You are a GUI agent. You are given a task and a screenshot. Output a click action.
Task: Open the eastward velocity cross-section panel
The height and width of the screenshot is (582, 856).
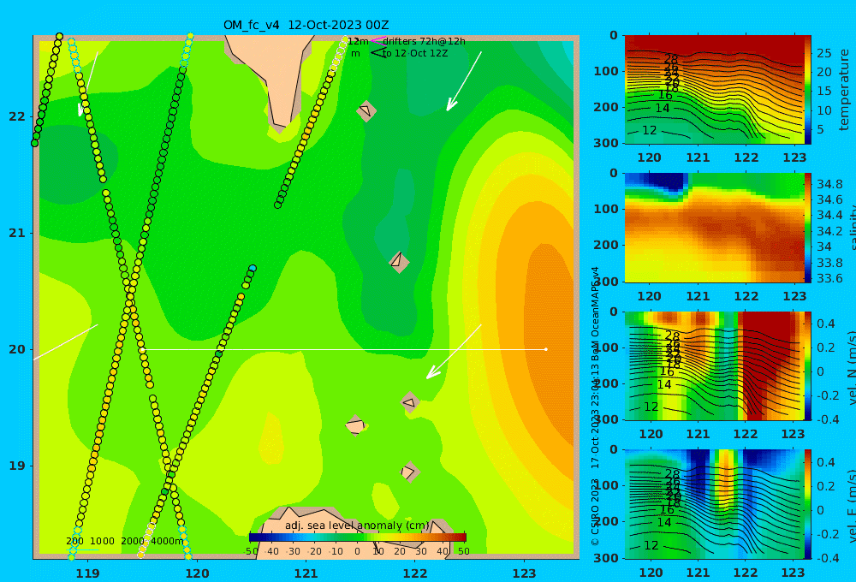pos(714,504)
